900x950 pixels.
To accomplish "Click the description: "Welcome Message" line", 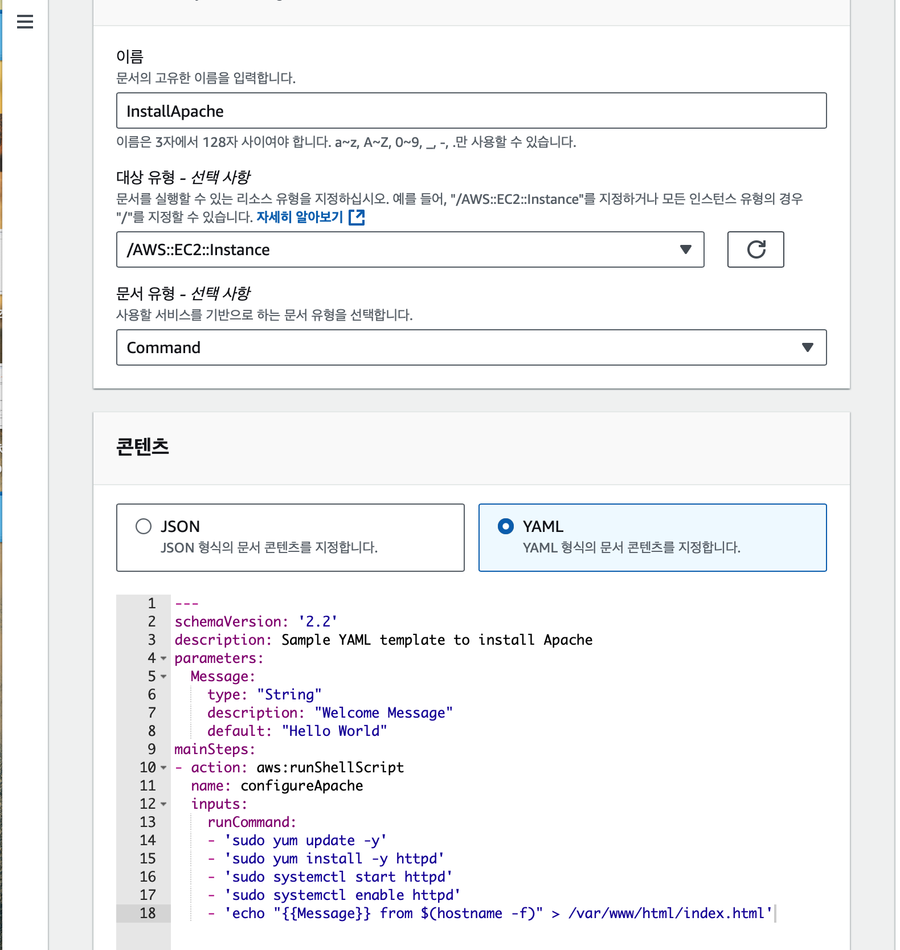I will (330, 712).
